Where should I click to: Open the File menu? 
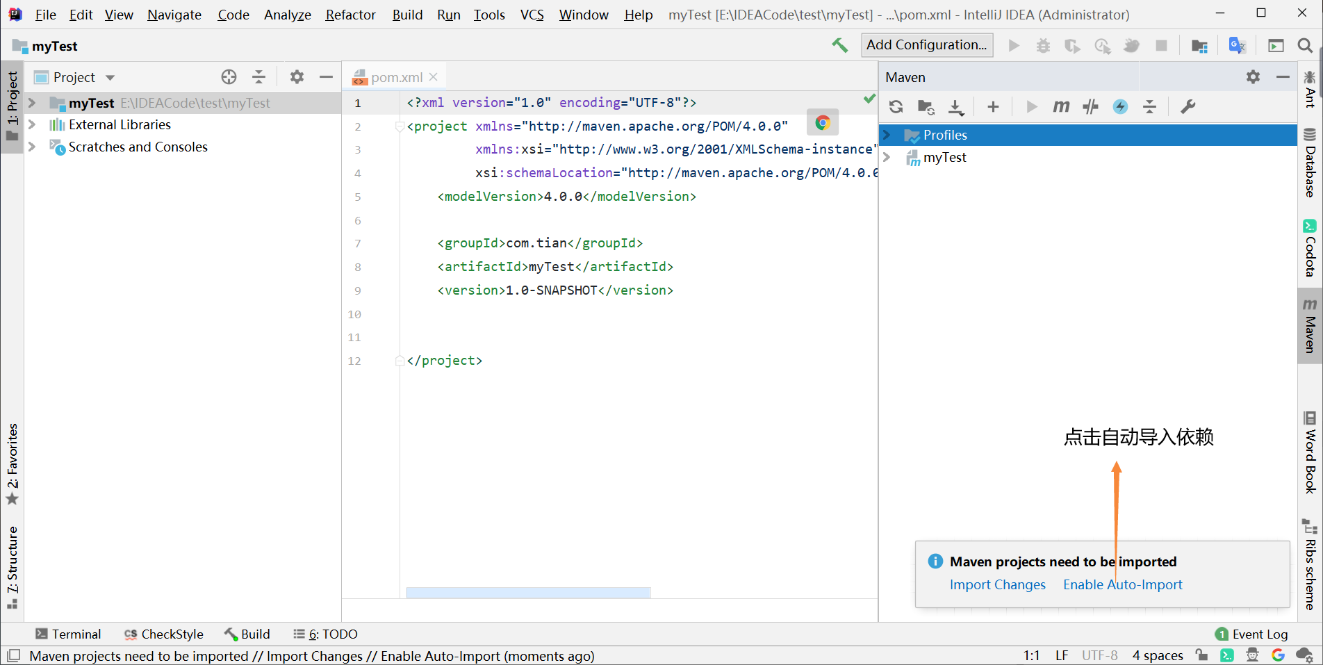coord(45,15)
